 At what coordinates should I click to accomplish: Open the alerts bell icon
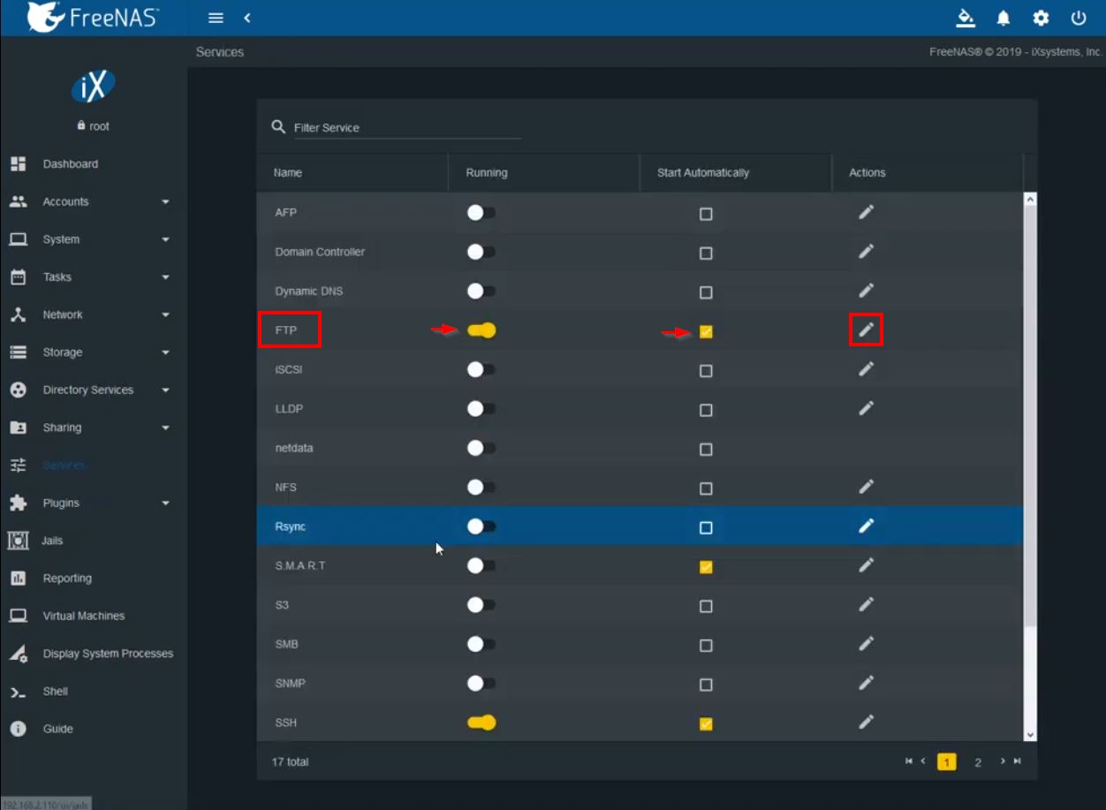pyautogui.click(x=1004, y=18)
